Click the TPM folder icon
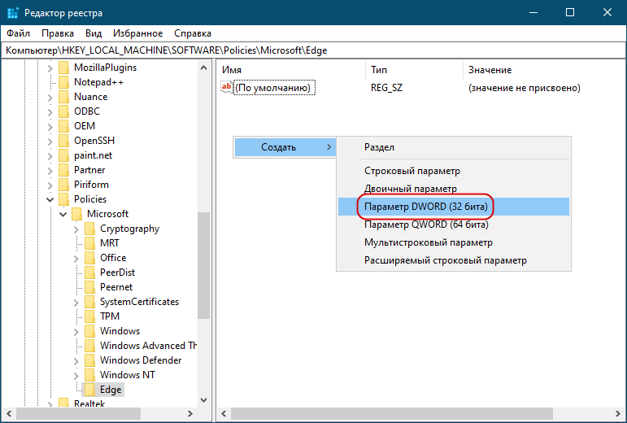 point(90,316)
